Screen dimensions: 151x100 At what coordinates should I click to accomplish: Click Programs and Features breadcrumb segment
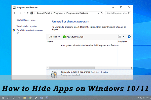pyautogui.click(x=77, y=13)
